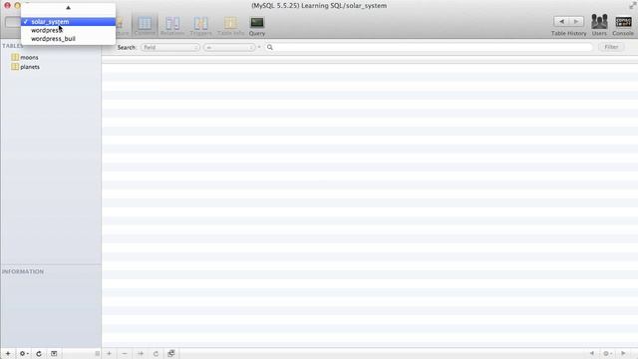Open pagination settings gear
The image size is (638, 359).
pos(607,353)
